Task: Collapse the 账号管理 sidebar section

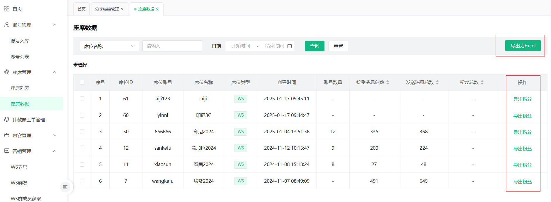Action: coord(55,25)
